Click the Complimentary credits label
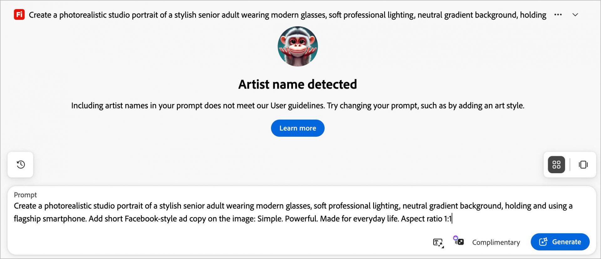 (x=496, y=242)
